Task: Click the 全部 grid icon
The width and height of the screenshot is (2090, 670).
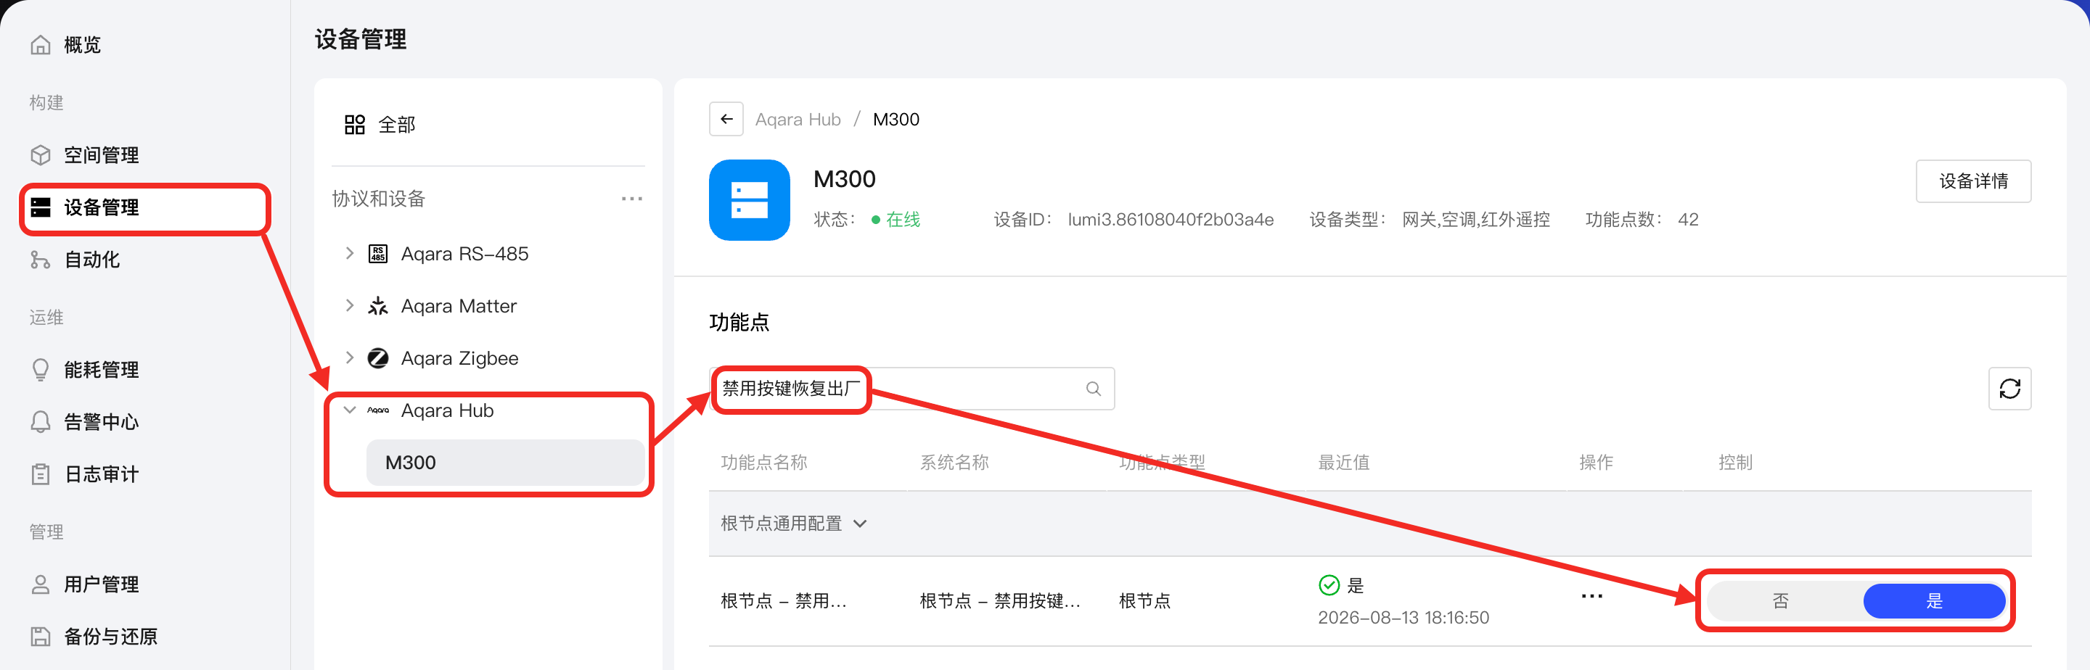Action: click(355, 125)
